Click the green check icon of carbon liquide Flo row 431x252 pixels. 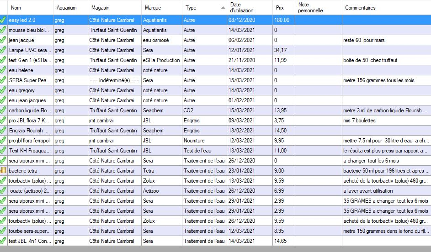[x=3, y=110]
